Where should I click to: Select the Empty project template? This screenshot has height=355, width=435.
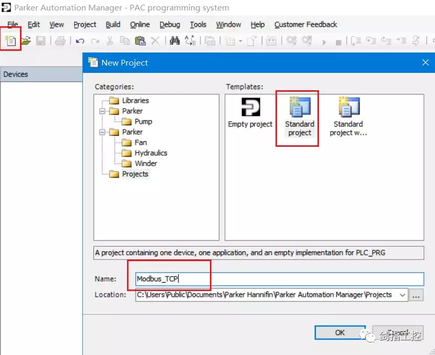(250, 113)
